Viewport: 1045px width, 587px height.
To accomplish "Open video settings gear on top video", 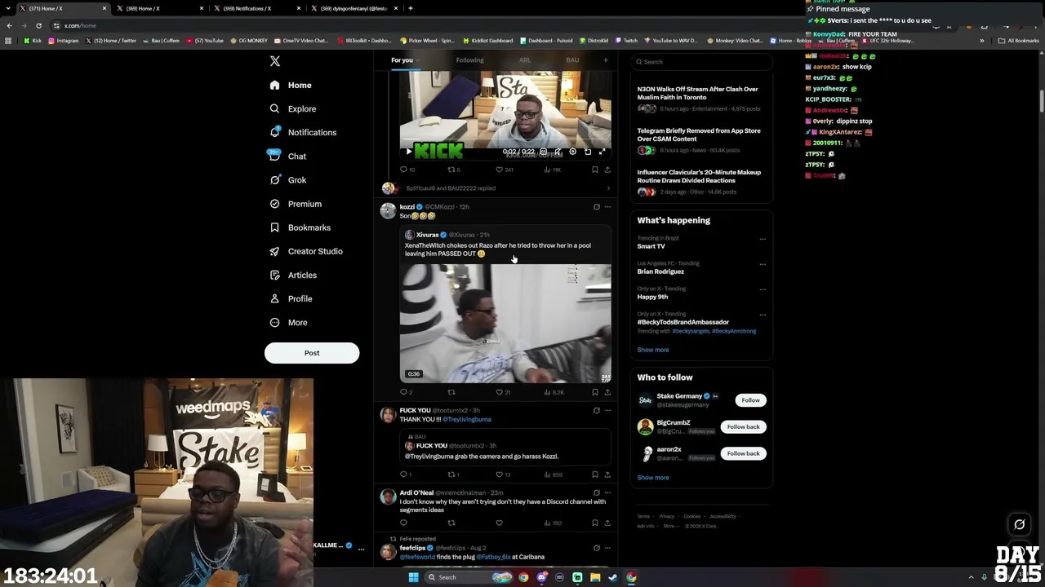I will 572,152.
